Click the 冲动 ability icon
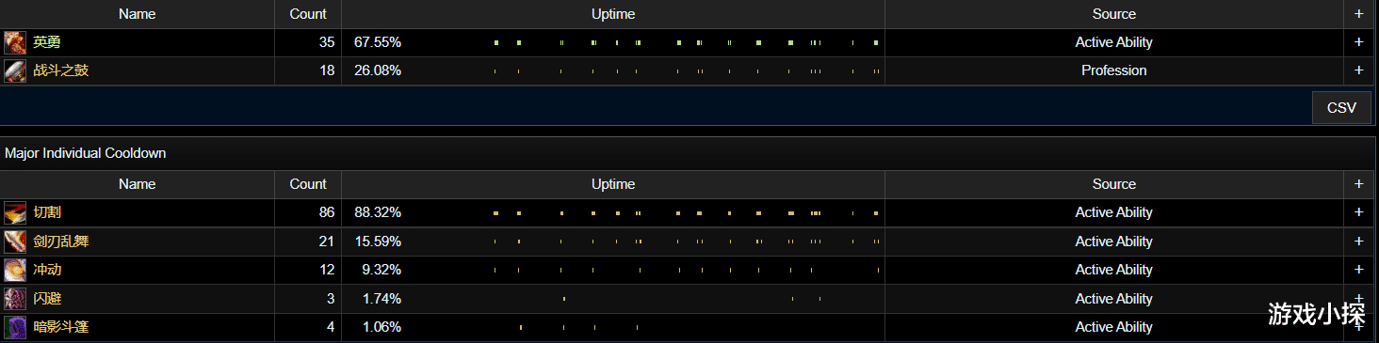The height and width of the screenshot is (343, 1379). pyautogui.click(x=15, y=270)
